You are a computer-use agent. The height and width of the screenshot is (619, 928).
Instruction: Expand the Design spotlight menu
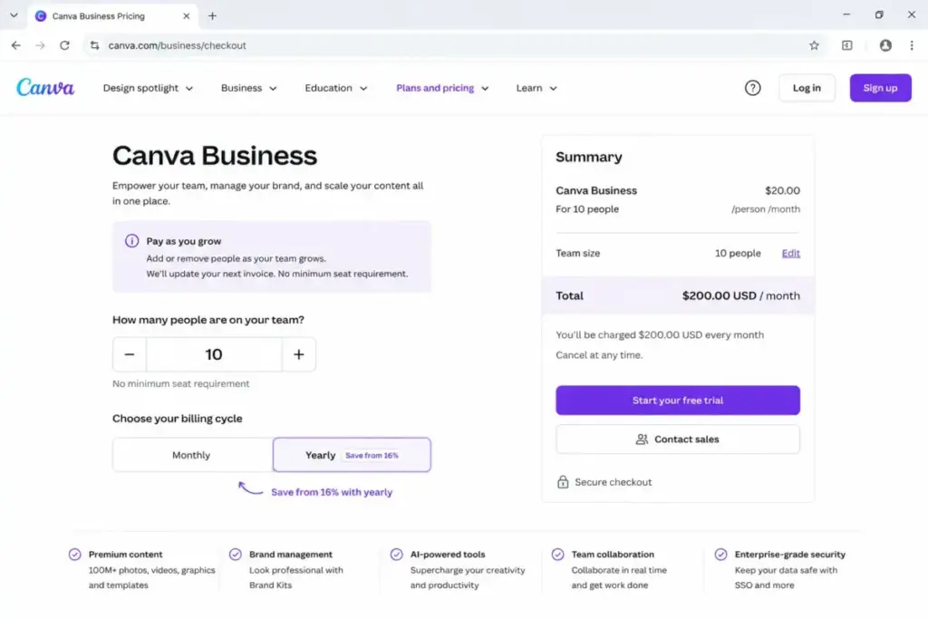(x=148, y=88)
